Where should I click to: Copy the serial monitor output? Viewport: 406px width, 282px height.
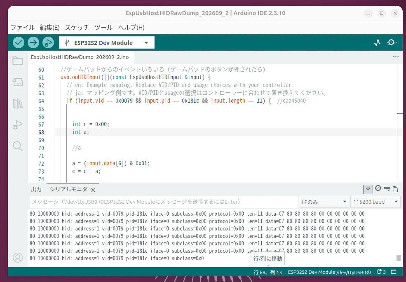click(x=395, y=189)
